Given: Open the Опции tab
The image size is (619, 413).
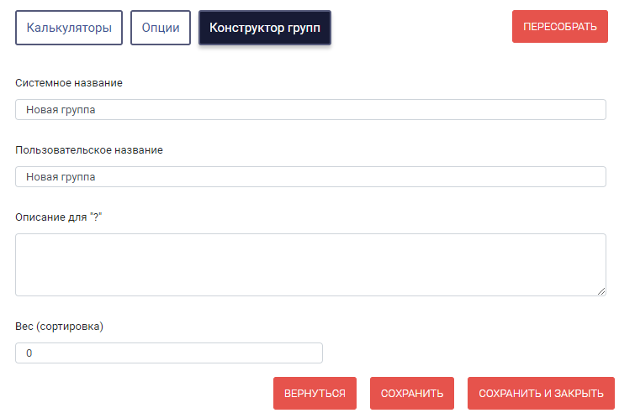Looking at the screenshot, I should point(161,28).
